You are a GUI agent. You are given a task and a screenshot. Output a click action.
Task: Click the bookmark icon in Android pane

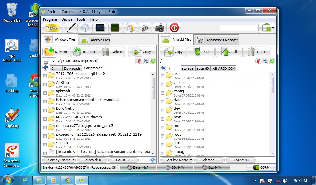pyautogui.click(x=258, y=61)
